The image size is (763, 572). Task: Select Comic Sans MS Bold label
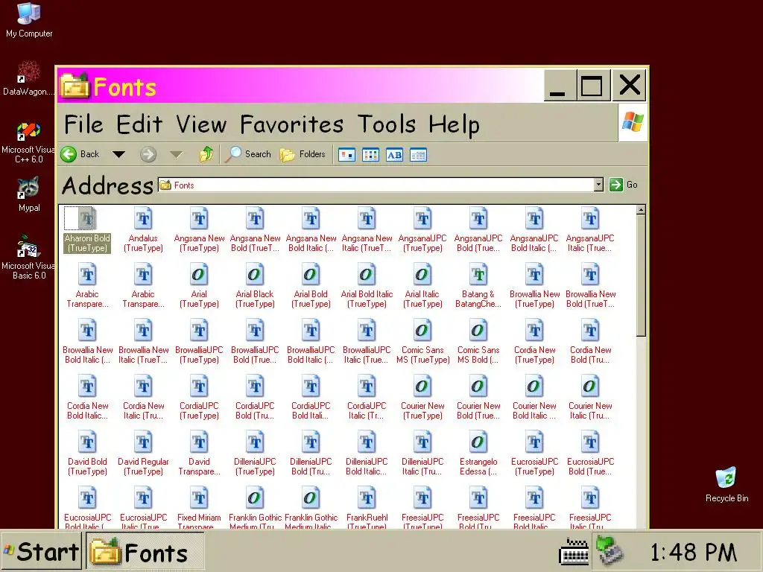[x=479, y=355]
